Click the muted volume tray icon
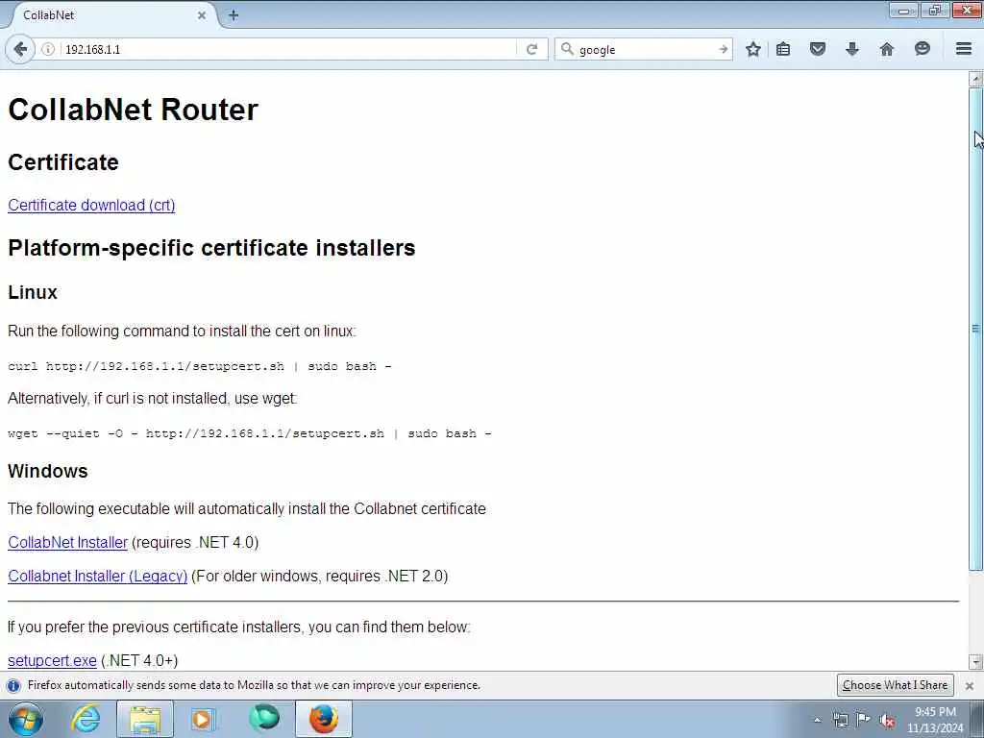This screenshot has height=738, width=984. [887, 721]
